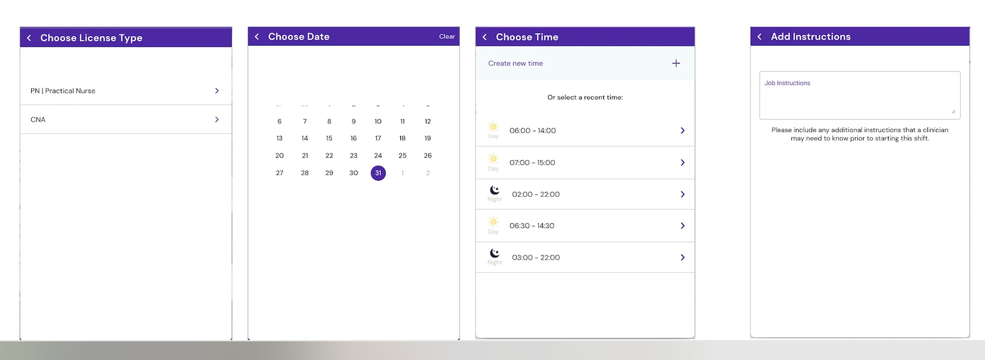
Task: Select calendar day 7
Action: (304, 121)
